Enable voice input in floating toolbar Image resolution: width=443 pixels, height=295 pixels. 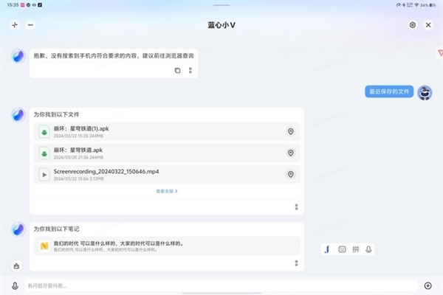[368, 249]
